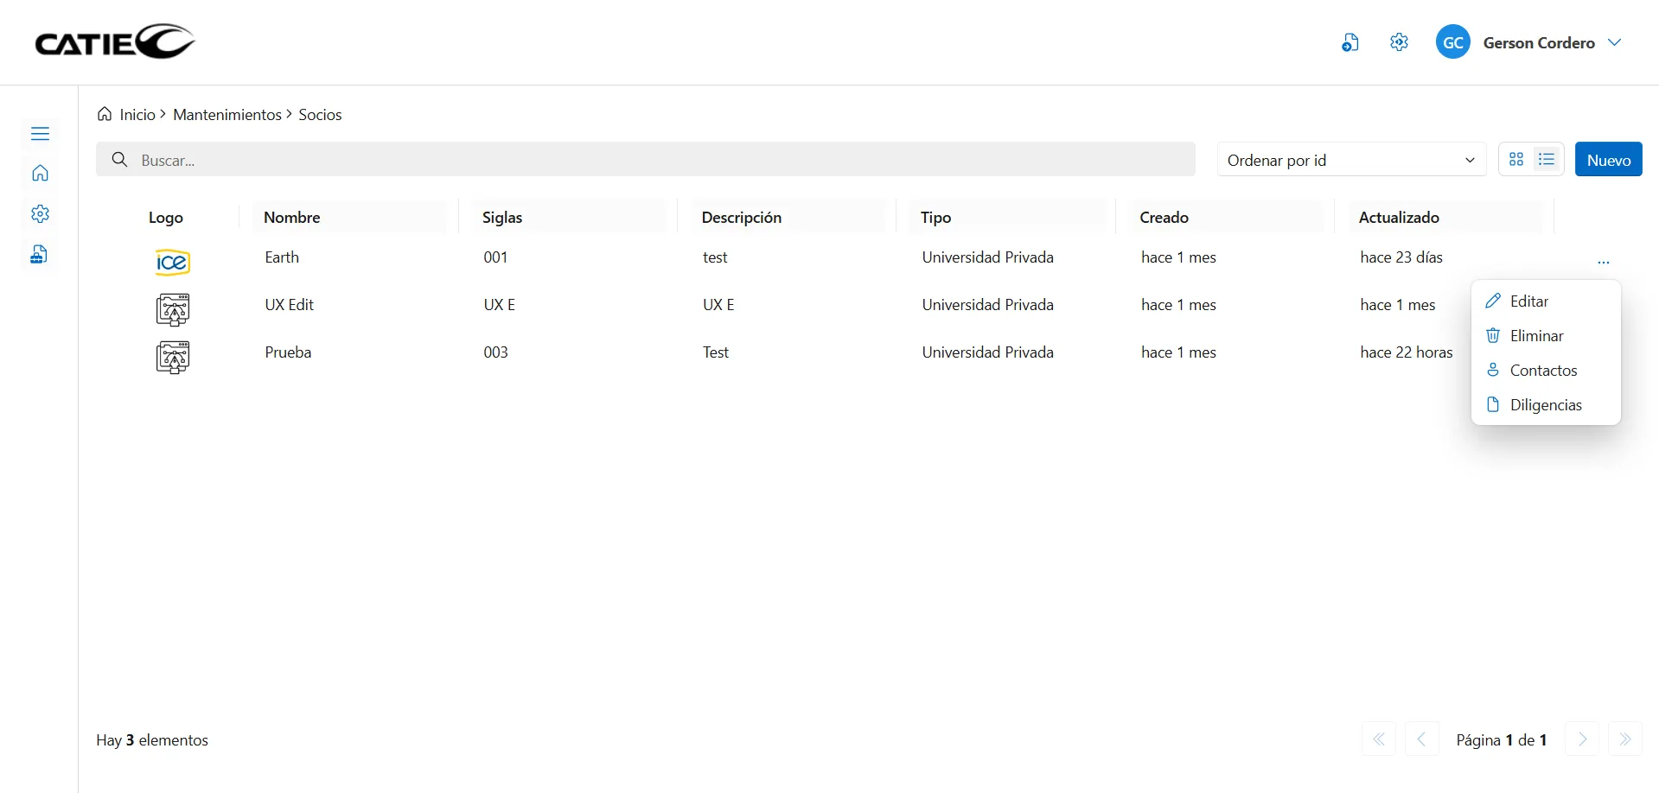Expand the Gerson Cordero user menu
The height and width of the screenshot is (793, 1659).
pos(1614,42)
